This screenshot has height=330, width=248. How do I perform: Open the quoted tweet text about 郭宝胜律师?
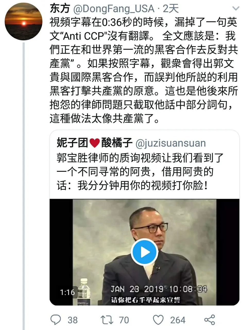click(140, 172)
